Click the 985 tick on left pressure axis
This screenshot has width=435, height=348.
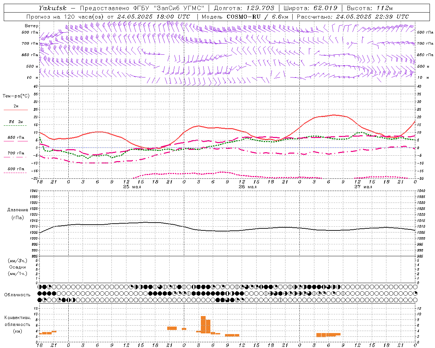34,256
